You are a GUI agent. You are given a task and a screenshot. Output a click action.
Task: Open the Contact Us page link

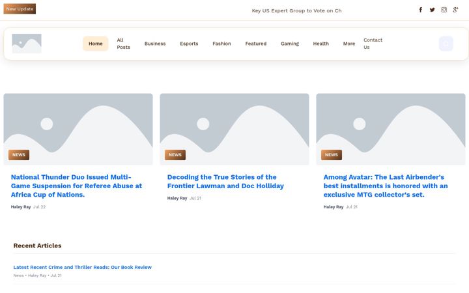[x=373, y=44]
